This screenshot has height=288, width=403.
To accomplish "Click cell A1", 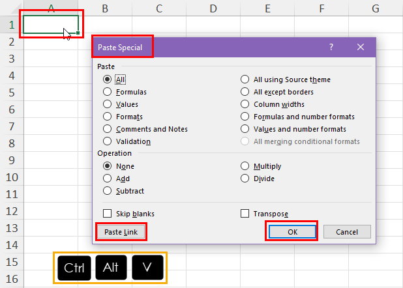I will pyautogui.click(x=51, y=24).
